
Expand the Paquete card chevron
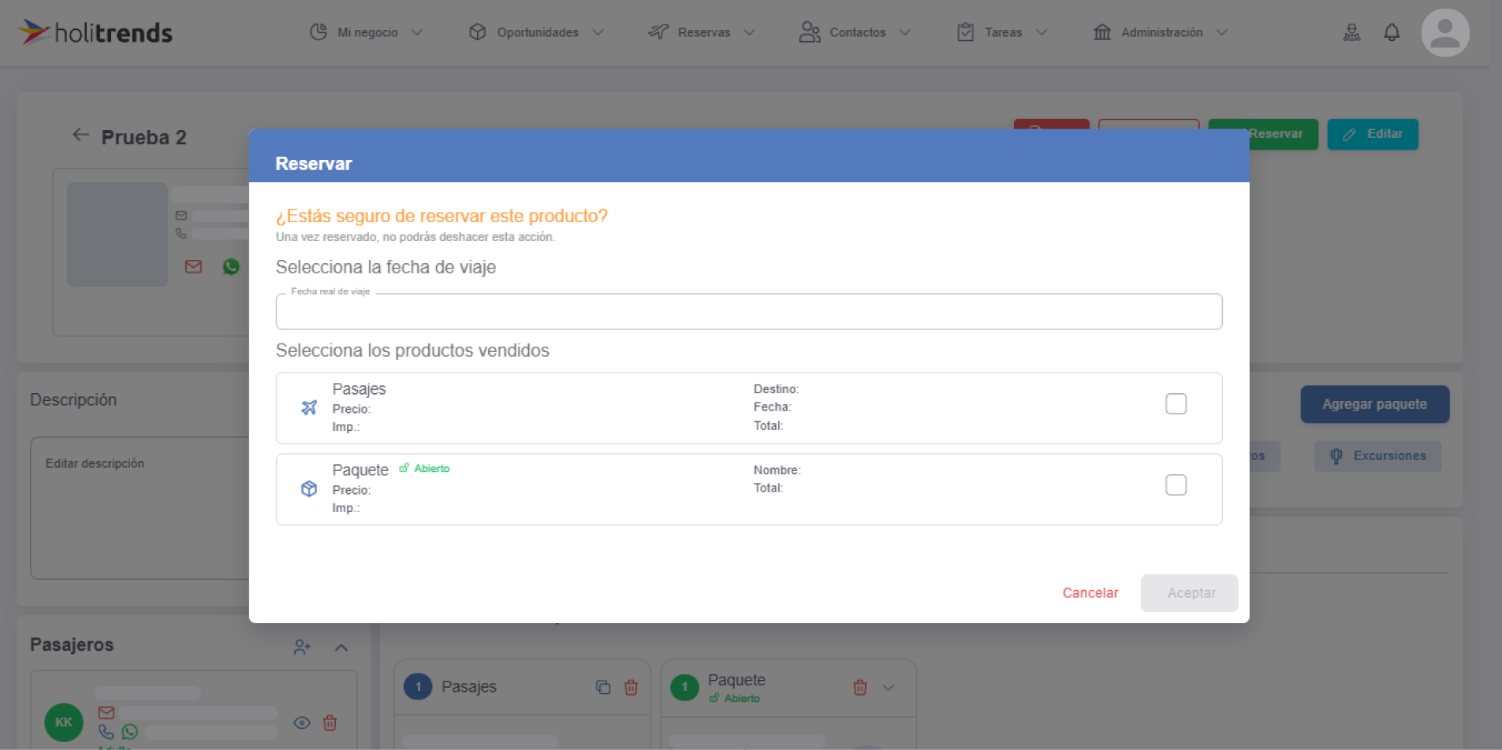point(889,687)
